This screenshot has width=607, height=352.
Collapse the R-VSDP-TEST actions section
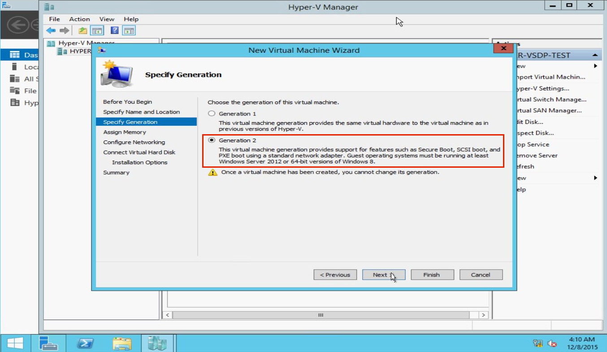pos(595,55)
